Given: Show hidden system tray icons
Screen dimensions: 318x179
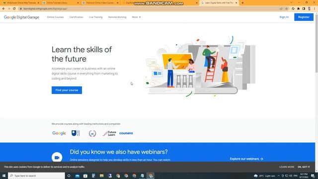Looking at the screenshot, I should pos(279,176).
